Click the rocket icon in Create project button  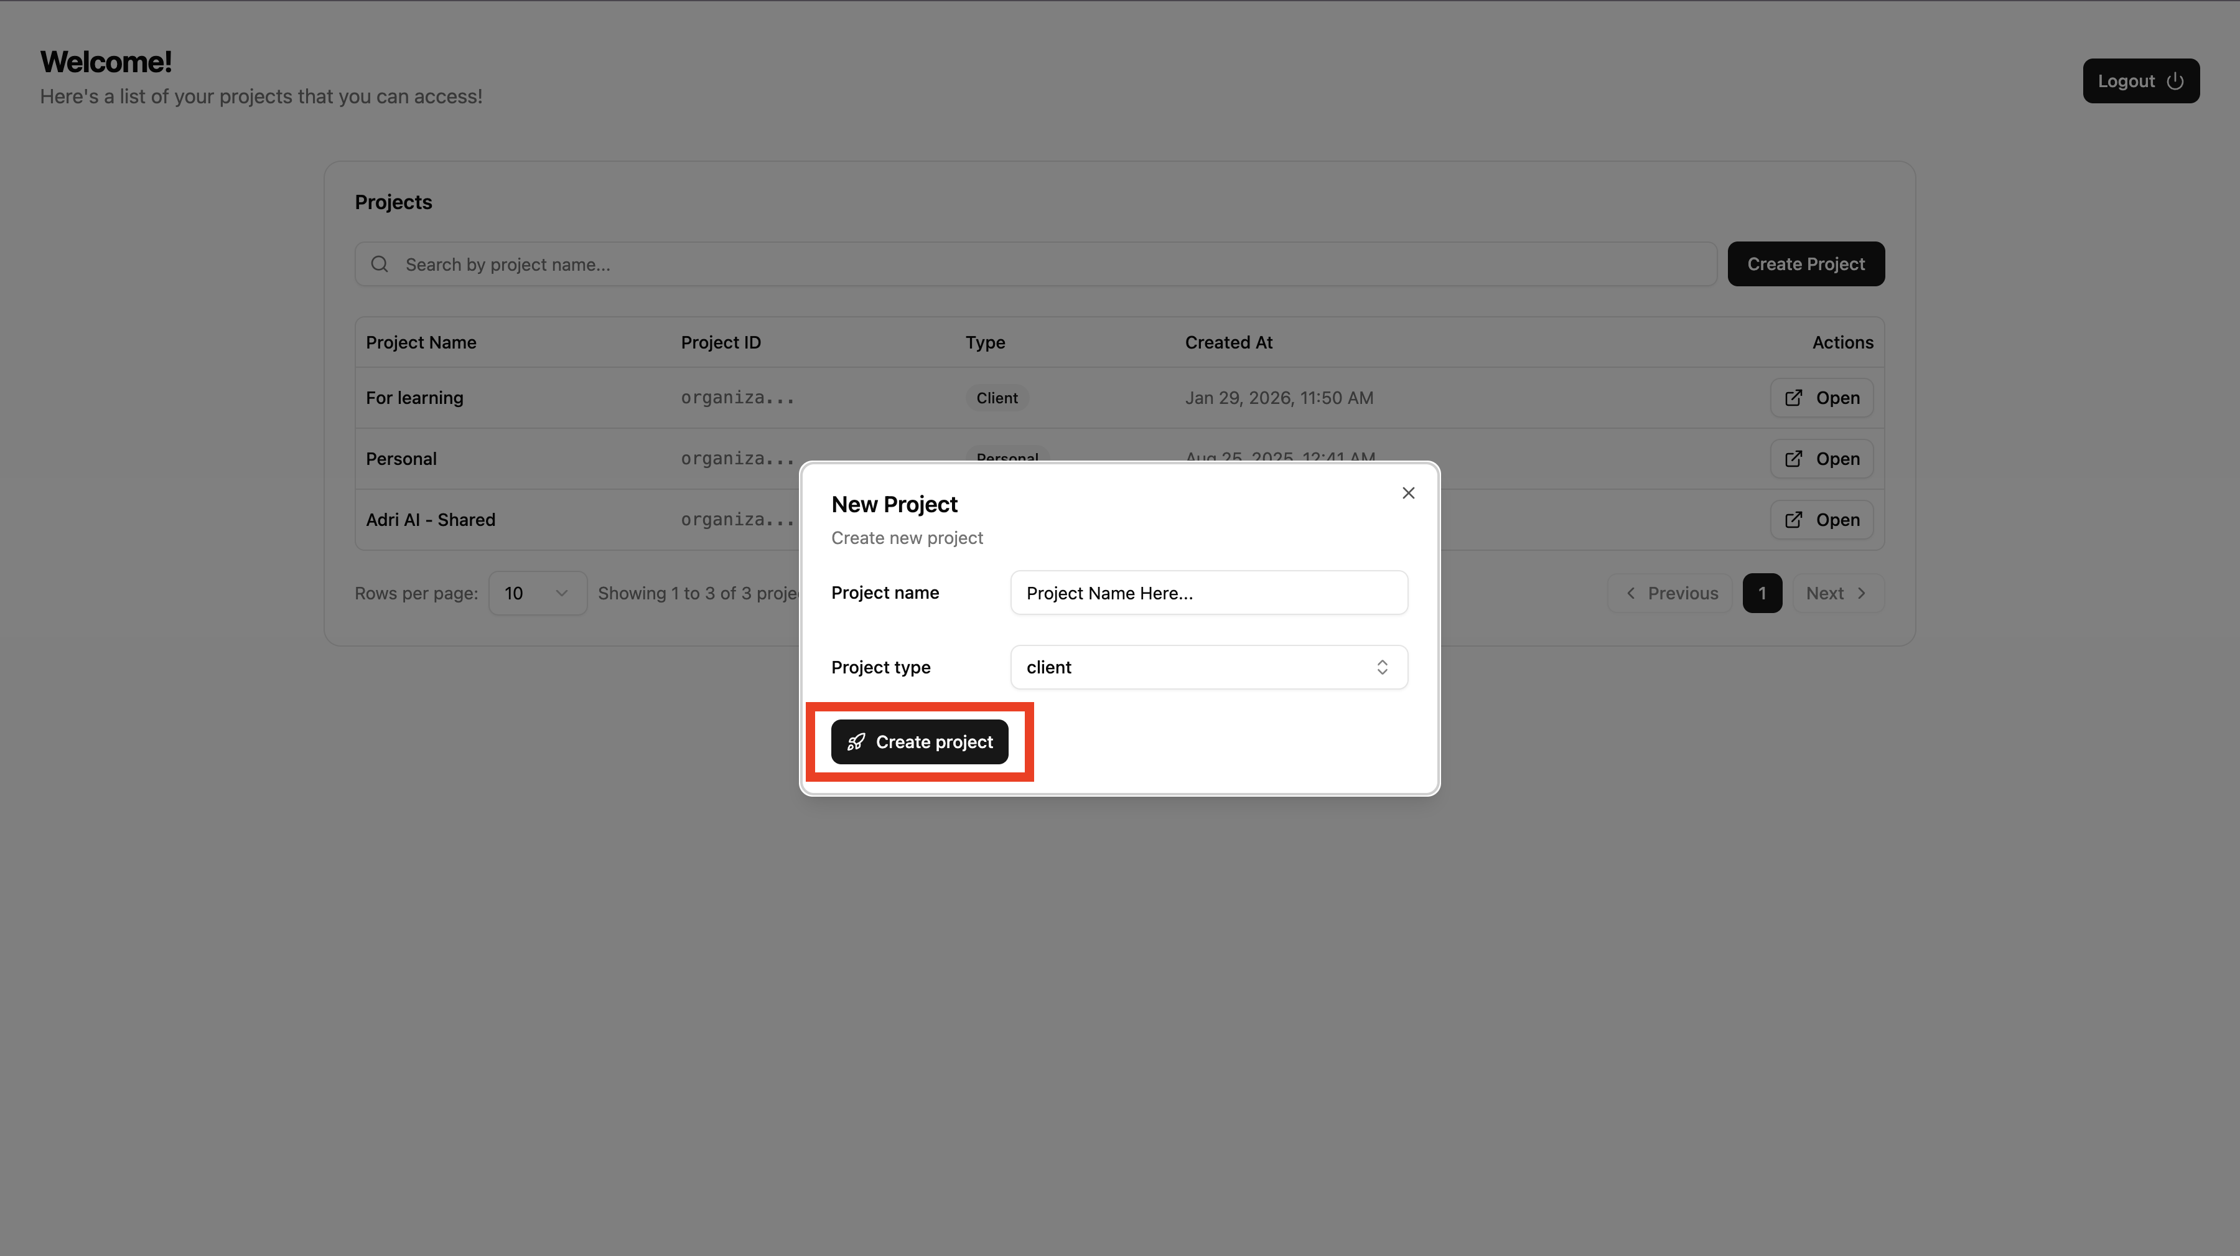[857, 742]
